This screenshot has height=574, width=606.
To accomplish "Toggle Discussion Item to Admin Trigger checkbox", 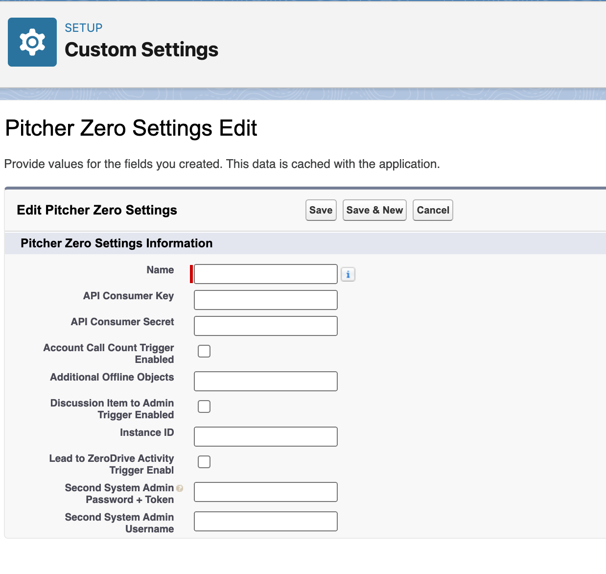I will click(204, 407).
